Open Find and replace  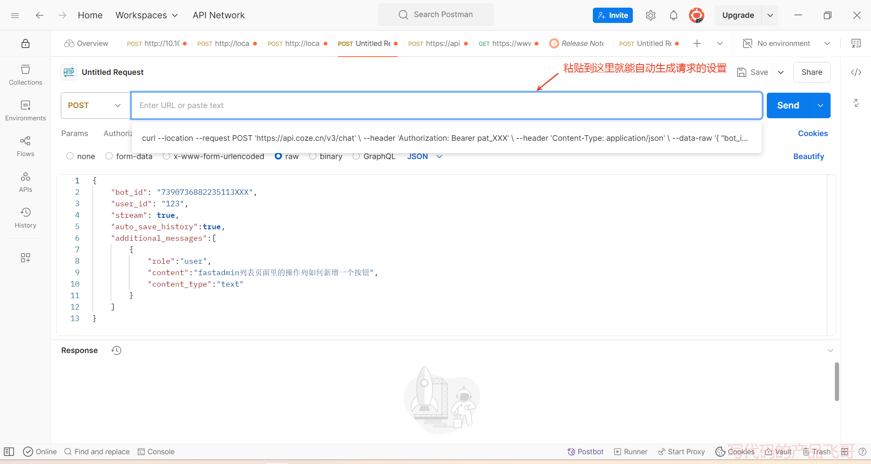(97, 452)
